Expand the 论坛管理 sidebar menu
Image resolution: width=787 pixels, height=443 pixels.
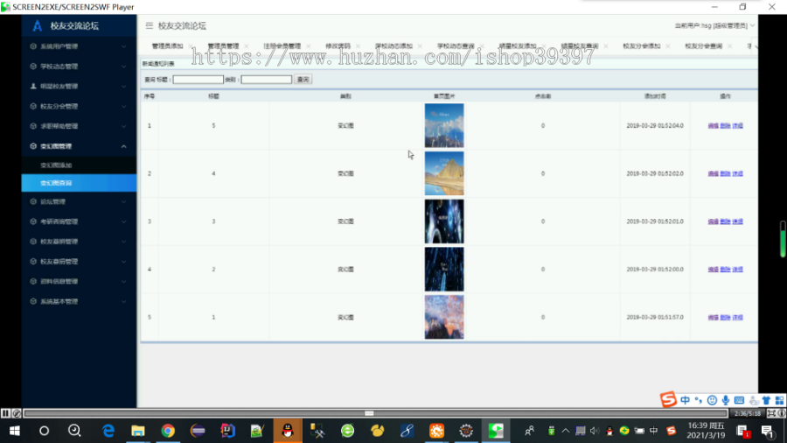(79, 201)
